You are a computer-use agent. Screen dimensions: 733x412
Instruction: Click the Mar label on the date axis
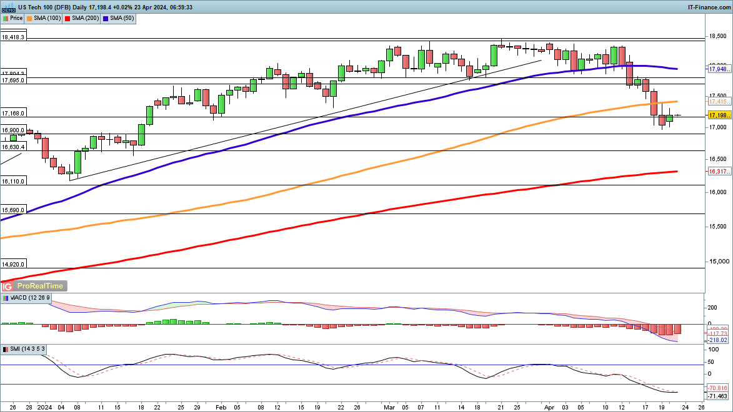pyautogui.click(x=389, y=408)
